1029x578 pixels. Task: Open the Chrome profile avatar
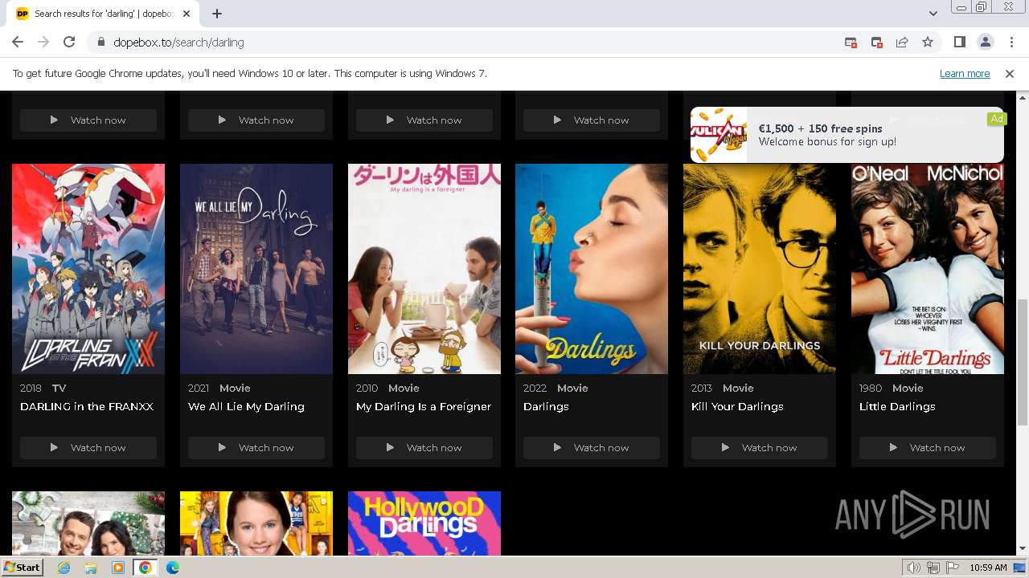click(985, 43)
